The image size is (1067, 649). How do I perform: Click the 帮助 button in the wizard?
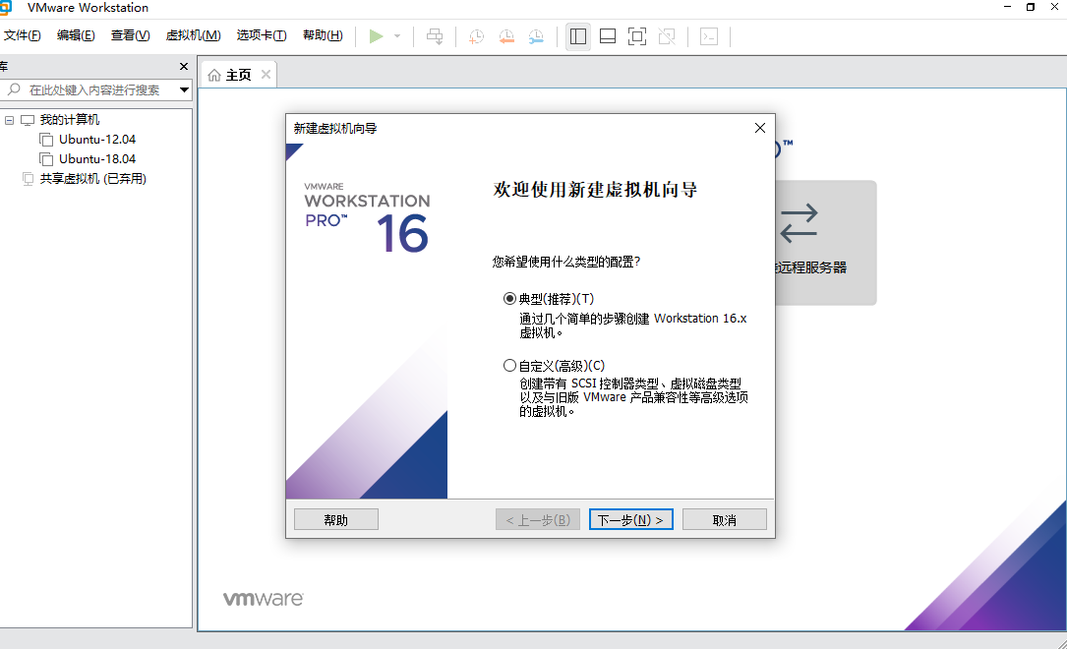[336, 520]
